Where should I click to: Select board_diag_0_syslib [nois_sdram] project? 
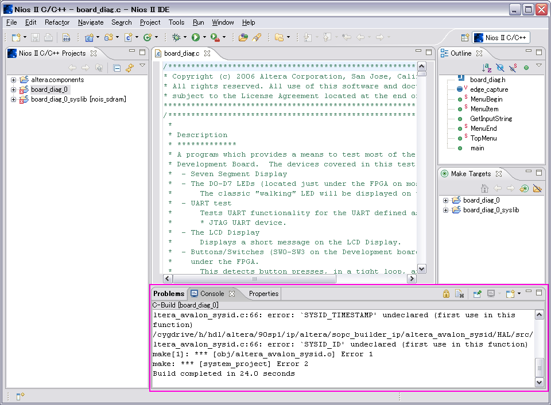(79, 99)
